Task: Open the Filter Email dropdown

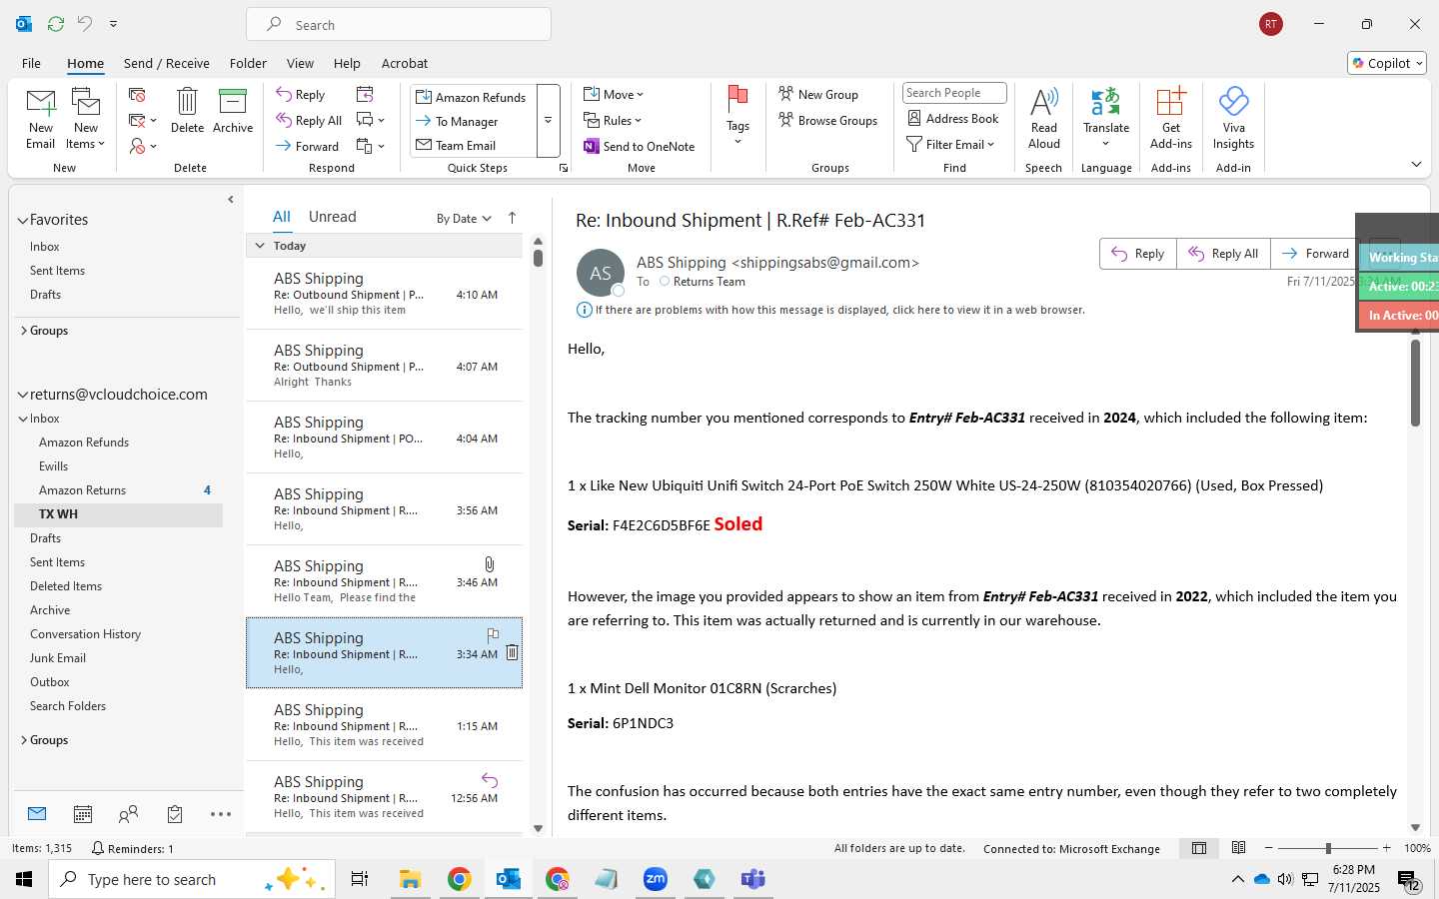Action: [x=950, y=144]
